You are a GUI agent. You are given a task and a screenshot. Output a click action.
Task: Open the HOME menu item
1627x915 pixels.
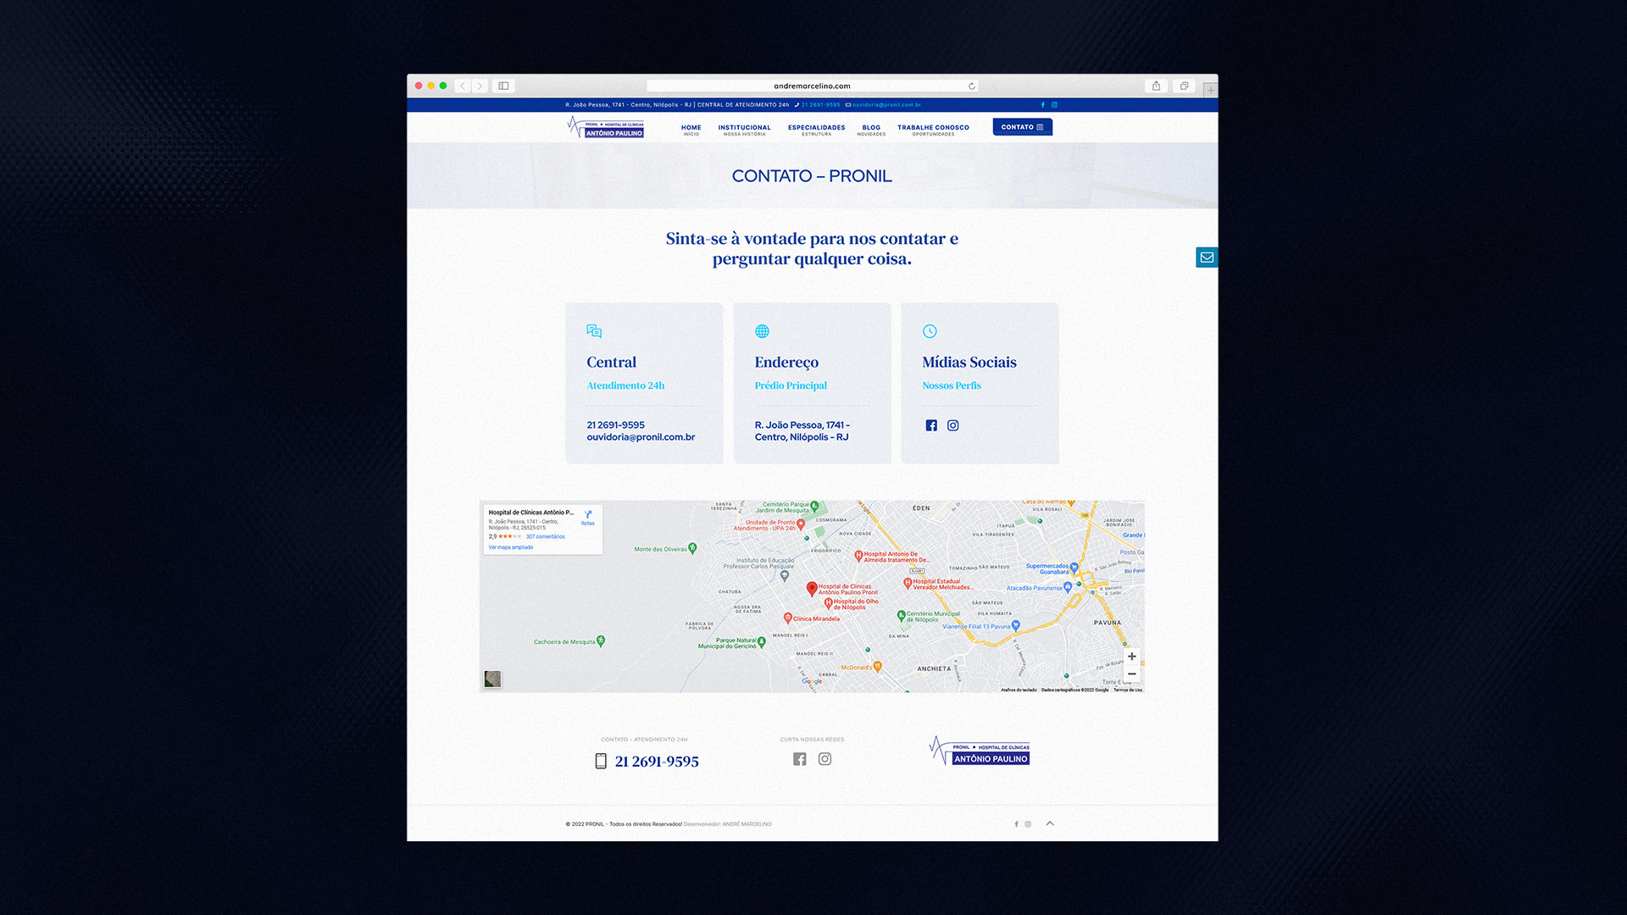pyautogui.click(x=691, y=130)
